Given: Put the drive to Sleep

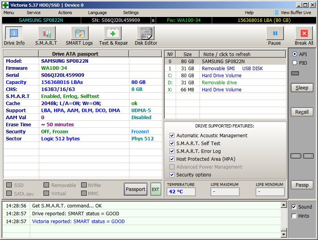Looking at the screenshot, I should (x=302, y=87).
